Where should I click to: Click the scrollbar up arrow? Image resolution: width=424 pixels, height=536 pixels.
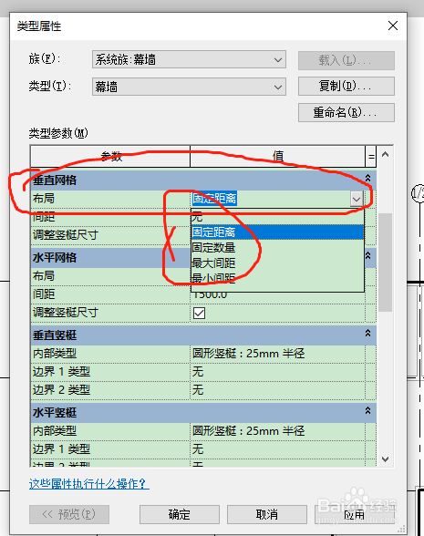(386, 155)
